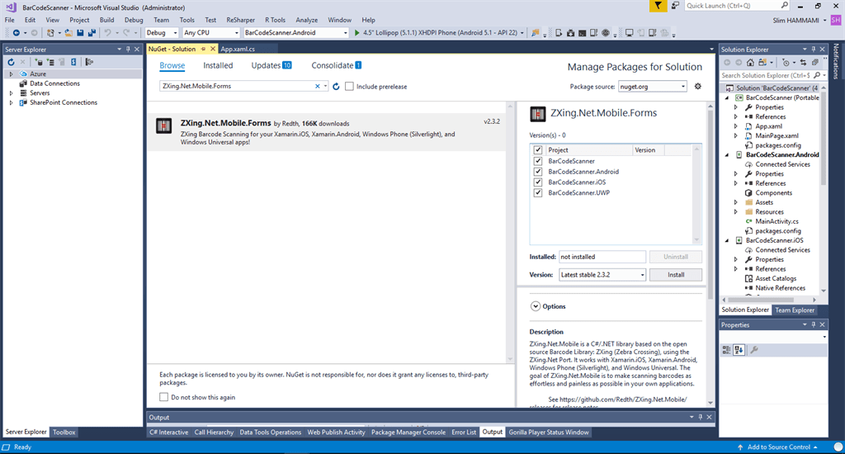Click the feedback icon beside Quick Launch

[675, 6]
